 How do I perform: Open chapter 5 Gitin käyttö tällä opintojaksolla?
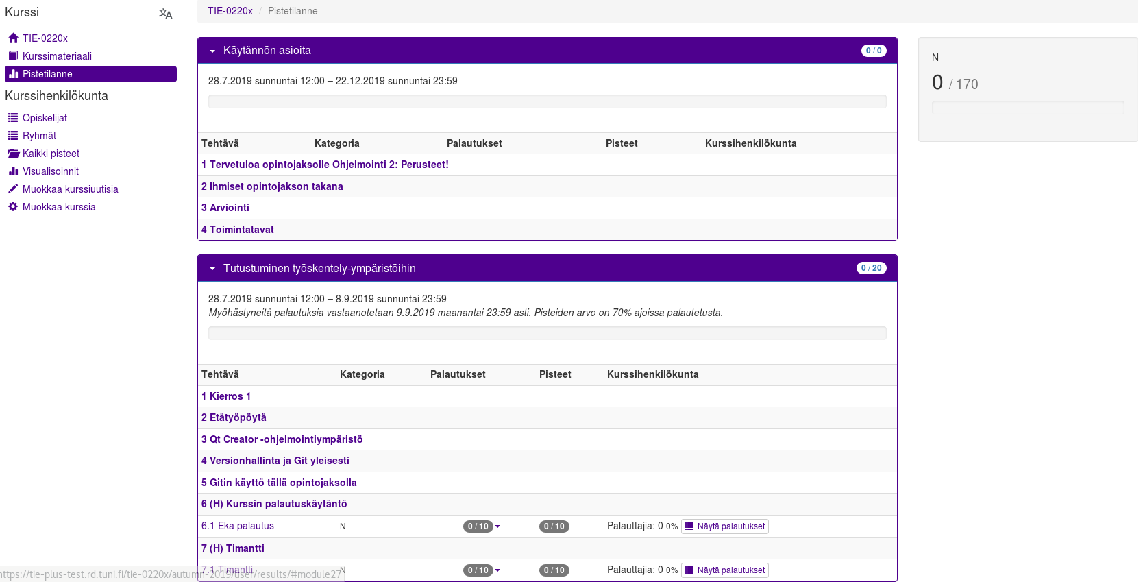(279, 483)
